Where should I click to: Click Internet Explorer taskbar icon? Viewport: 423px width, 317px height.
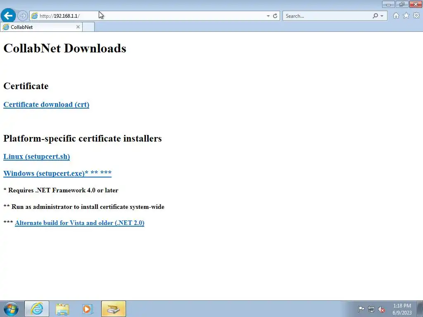pos(37,309)
